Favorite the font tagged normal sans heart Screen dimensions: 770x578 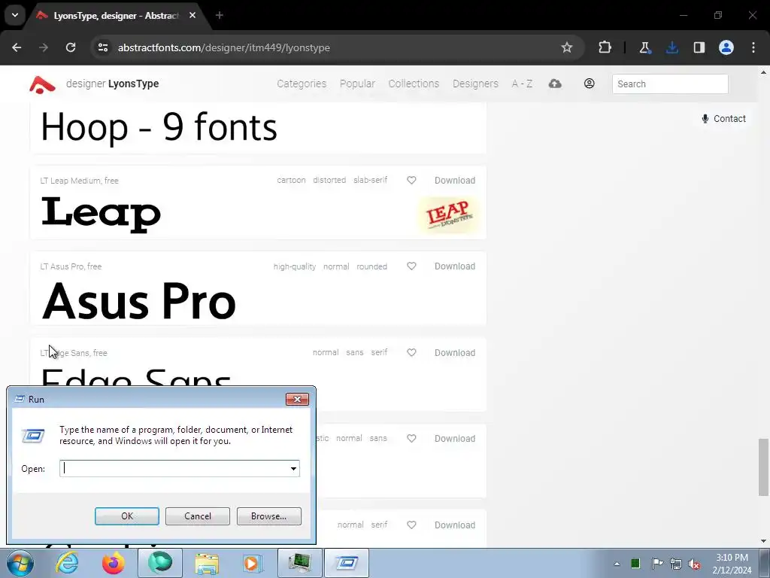(x=411, y=439)
